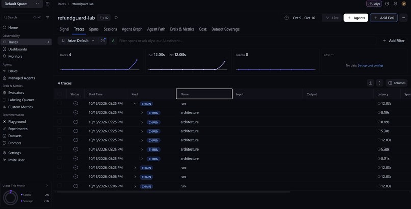The width and height of the screenshot is (411, 209).
Task: Switch to Spans tab
Action: (94, 29)
